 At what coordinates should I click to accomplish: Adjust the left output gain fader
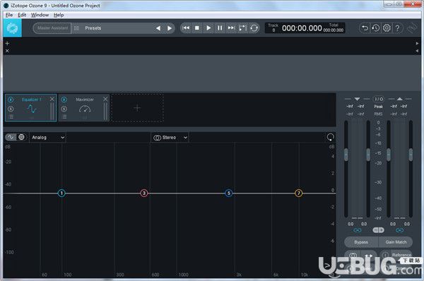pos(389,155)
